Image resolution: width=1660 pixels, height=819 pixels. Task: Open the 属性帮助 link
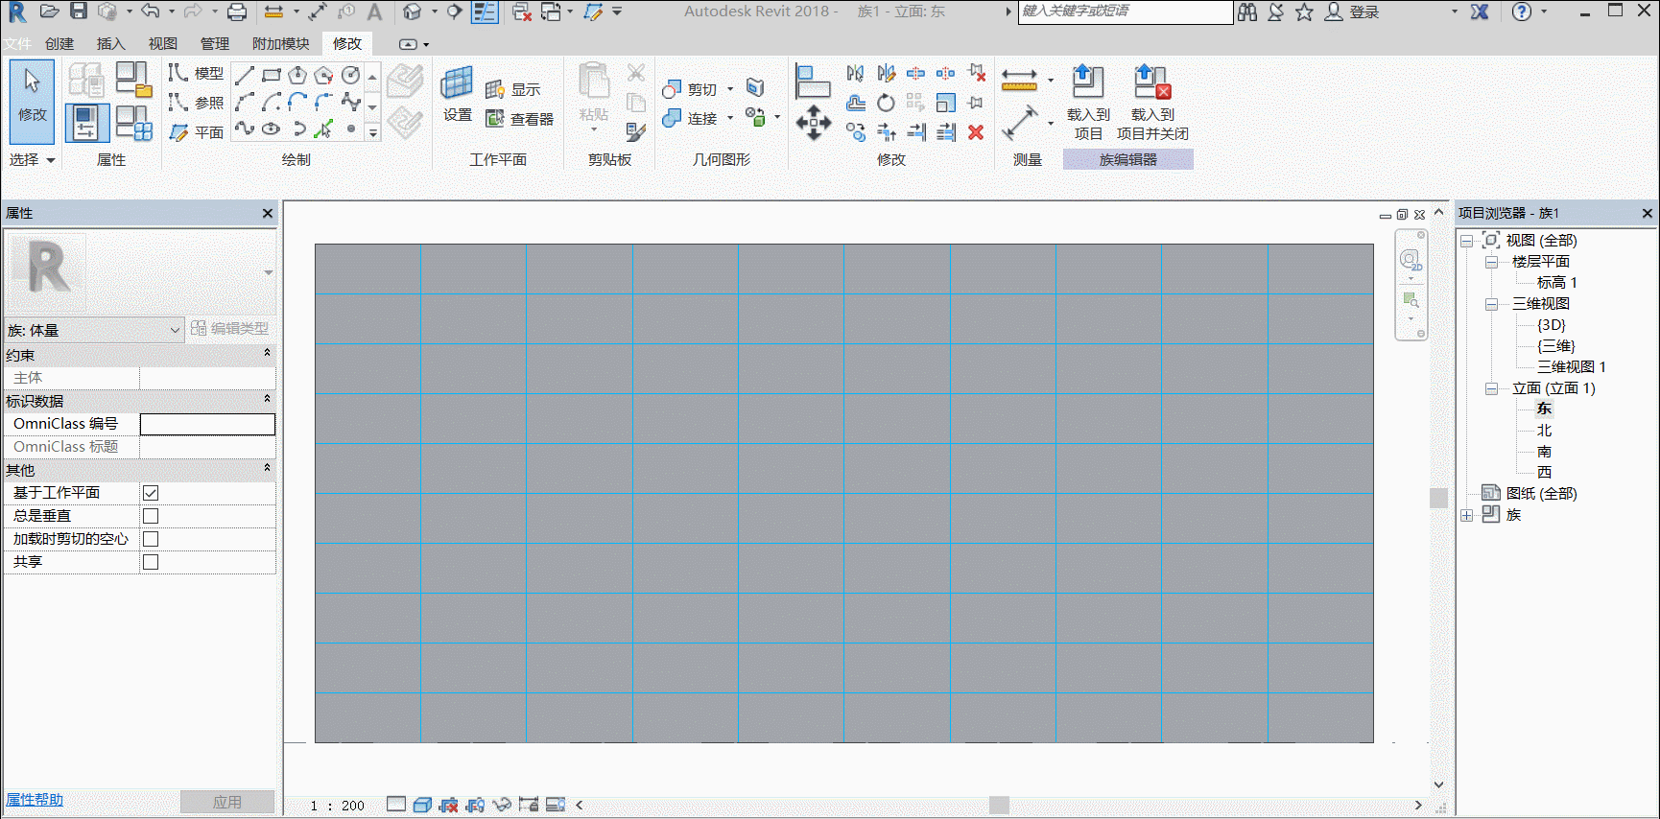pyautogui.click(x=35, y=800)
